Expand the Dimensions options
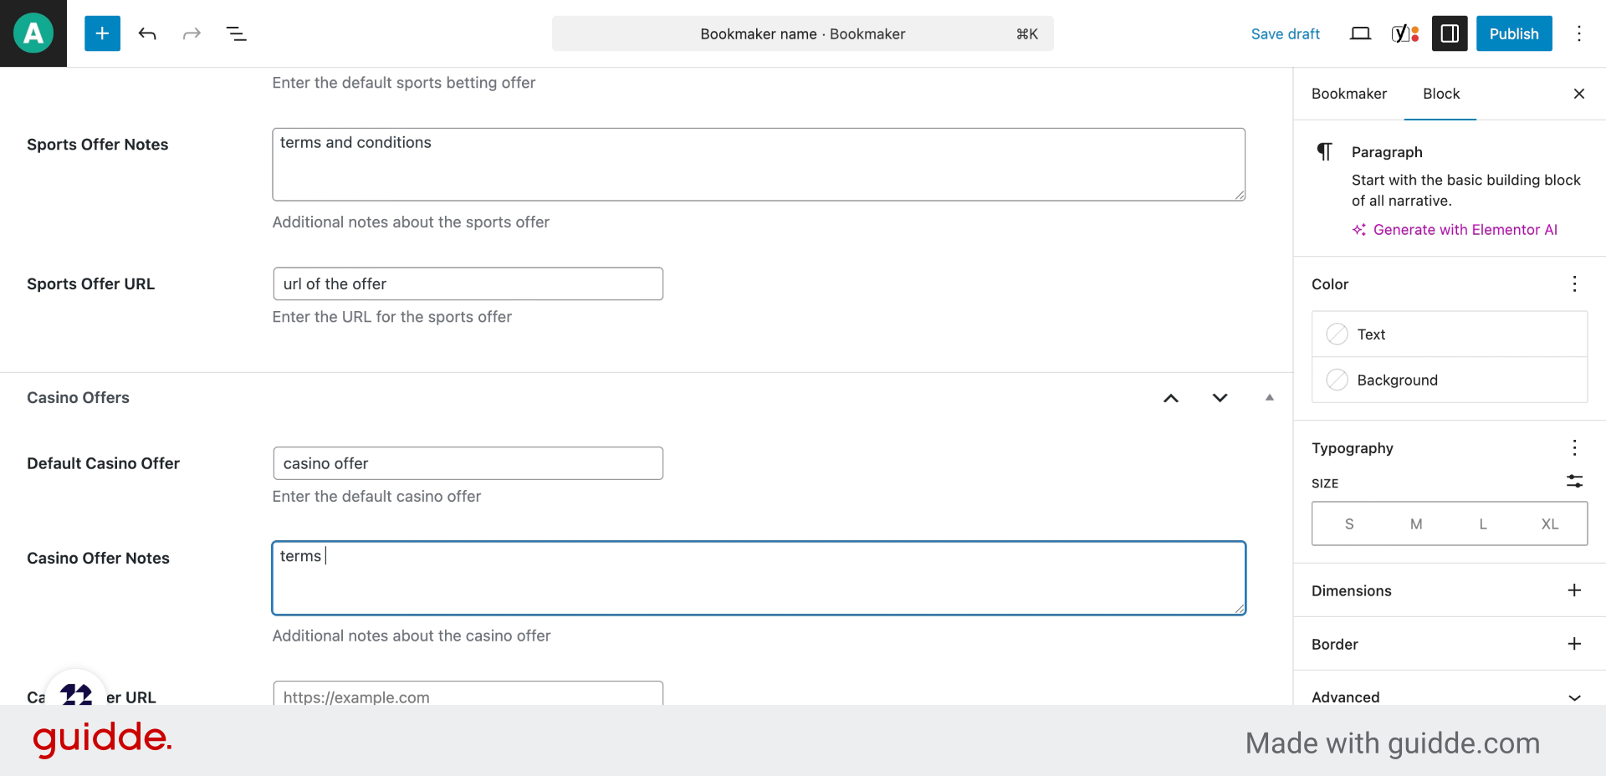Screen dimensions: 1606x776 click(1574, 590)
